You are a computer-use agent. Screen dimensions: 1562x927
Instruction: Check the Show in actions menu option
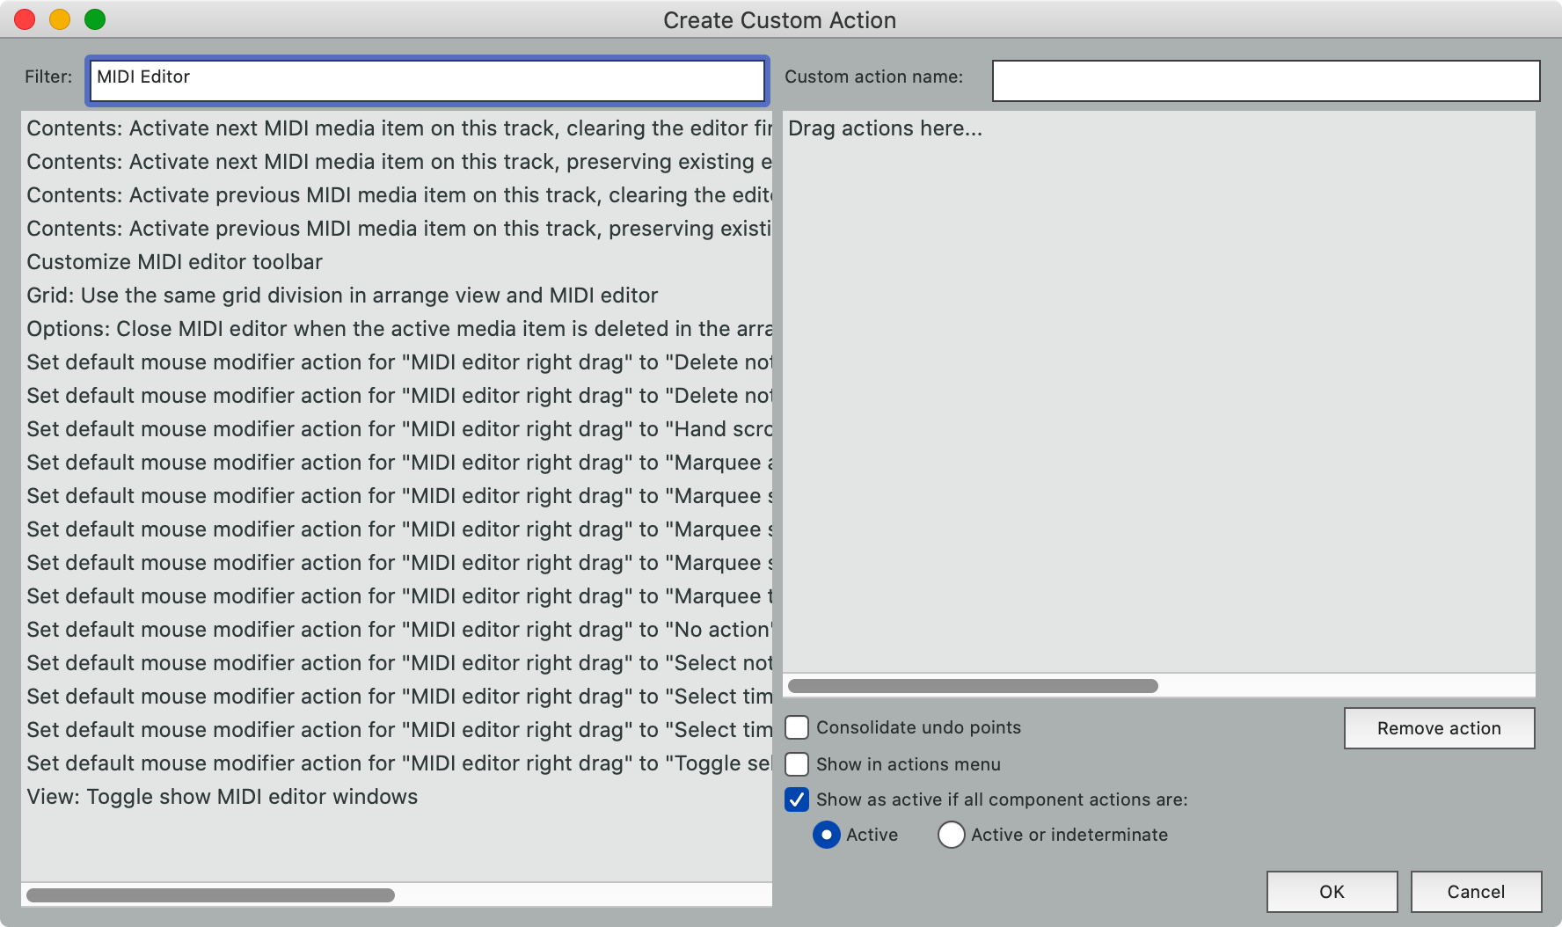[797, 764]
